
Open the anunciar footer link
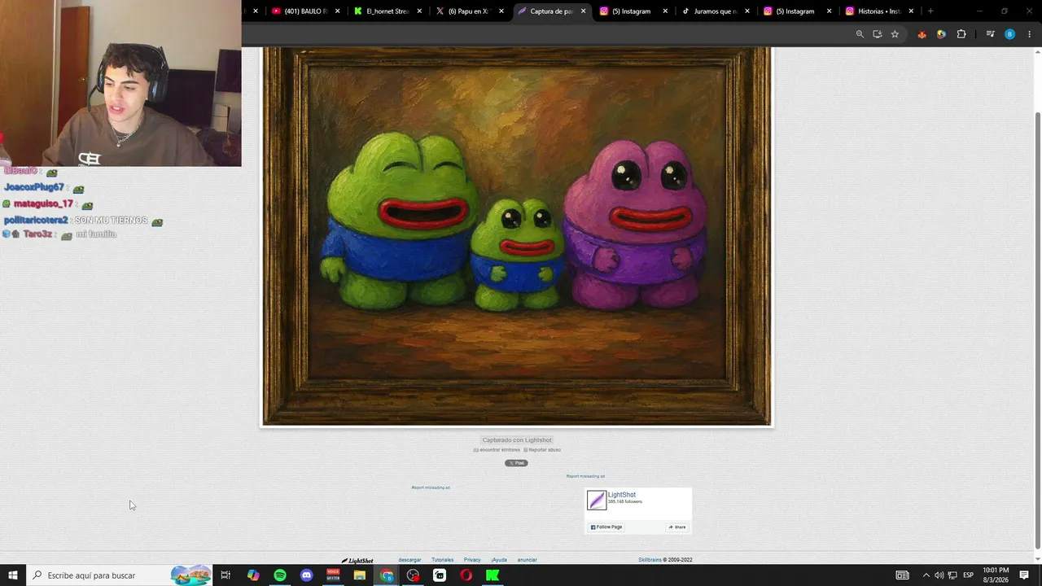click(527, 560)
